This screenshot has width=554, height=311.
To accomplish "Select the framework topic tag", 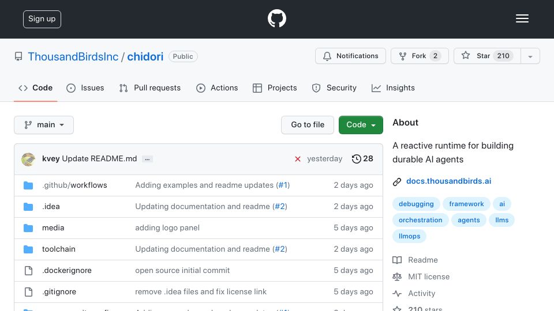I will 466,204.
